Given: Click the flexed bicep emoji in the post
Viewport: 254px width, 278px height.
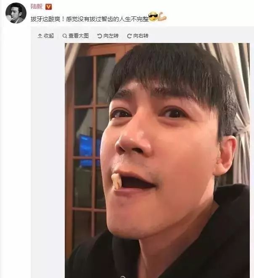Looking at the screenshot, I should 162,16.
